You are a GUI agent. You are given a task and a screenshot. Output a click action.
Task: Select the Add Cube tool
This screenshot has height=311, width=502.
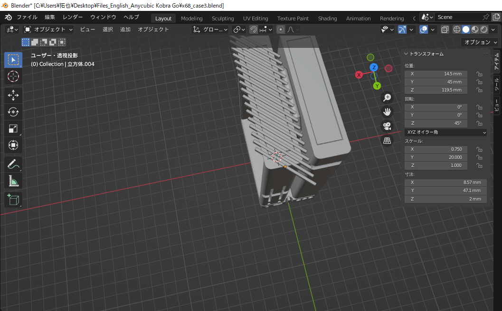pos(13,200)
